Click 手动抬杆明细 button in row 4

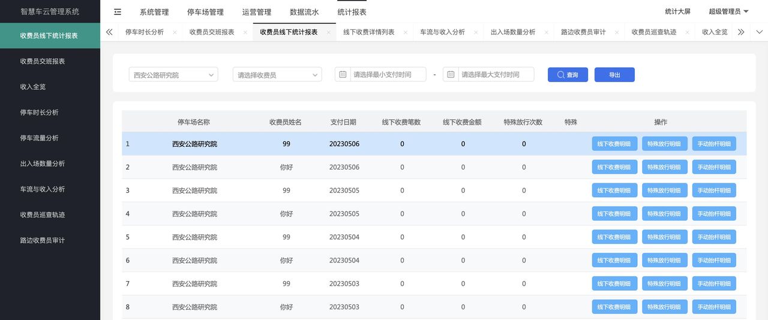click(714, 214)
